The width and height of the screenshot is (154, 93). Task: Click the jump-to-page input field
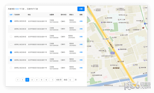(71, 80)
